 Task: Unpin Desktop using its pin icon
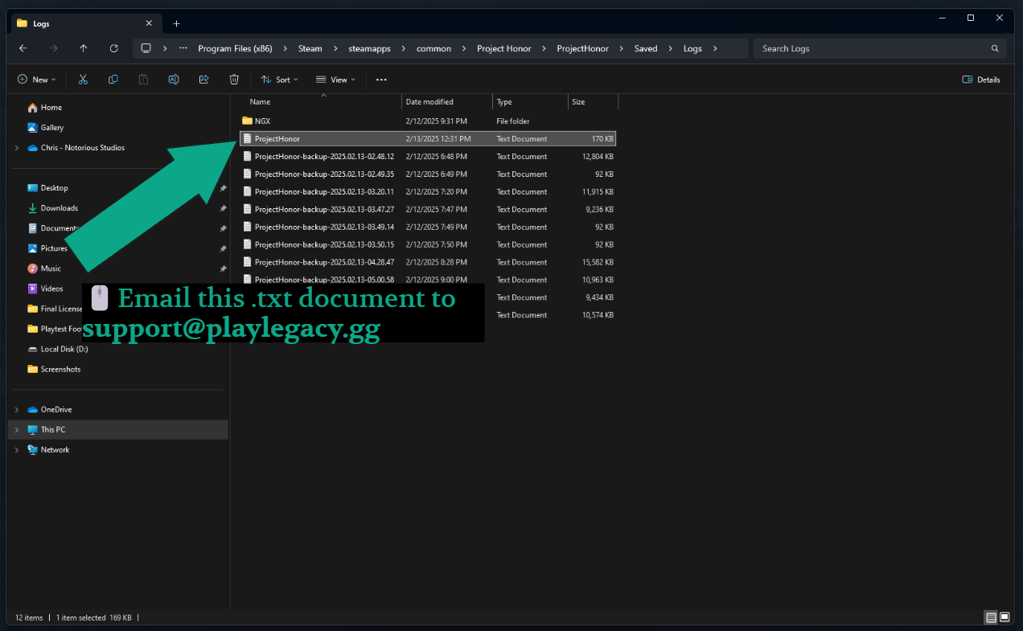[x=223, y=188]
